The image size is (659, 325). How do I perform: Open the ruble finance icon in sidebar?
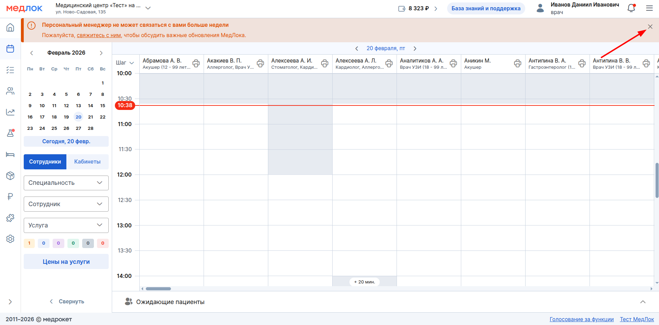(x=10, y=197)
